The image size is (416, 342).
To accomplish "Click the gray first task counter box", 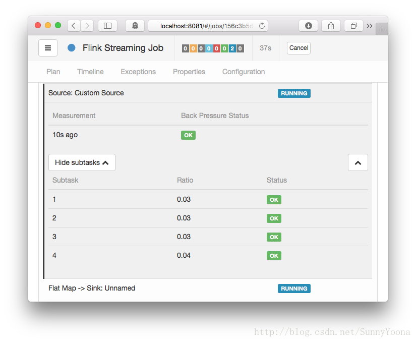I will pyautogui.click(x=186, y=48).
